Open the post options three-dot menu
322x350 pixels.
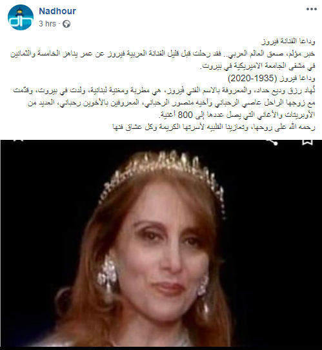coord(311,10)
